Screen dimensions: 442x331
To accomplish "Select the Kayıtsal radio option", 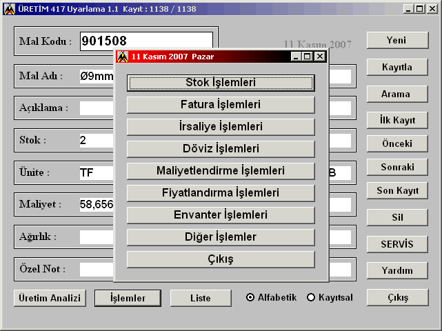I will [311, 297].
